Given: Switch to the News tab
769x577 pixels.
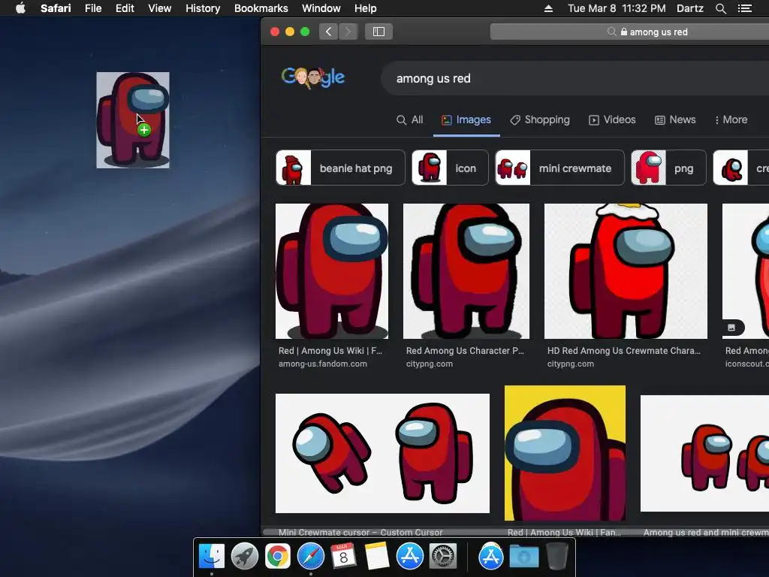Looking at the screenshot, I should 675,119.
